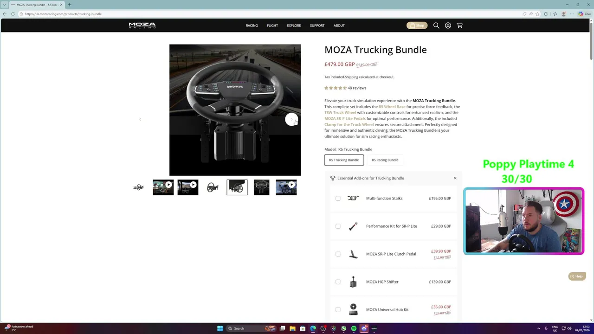Tick the Multi-function Stalks checkbox
This screenshot has width=594, height=334.
tap(338, 199)
